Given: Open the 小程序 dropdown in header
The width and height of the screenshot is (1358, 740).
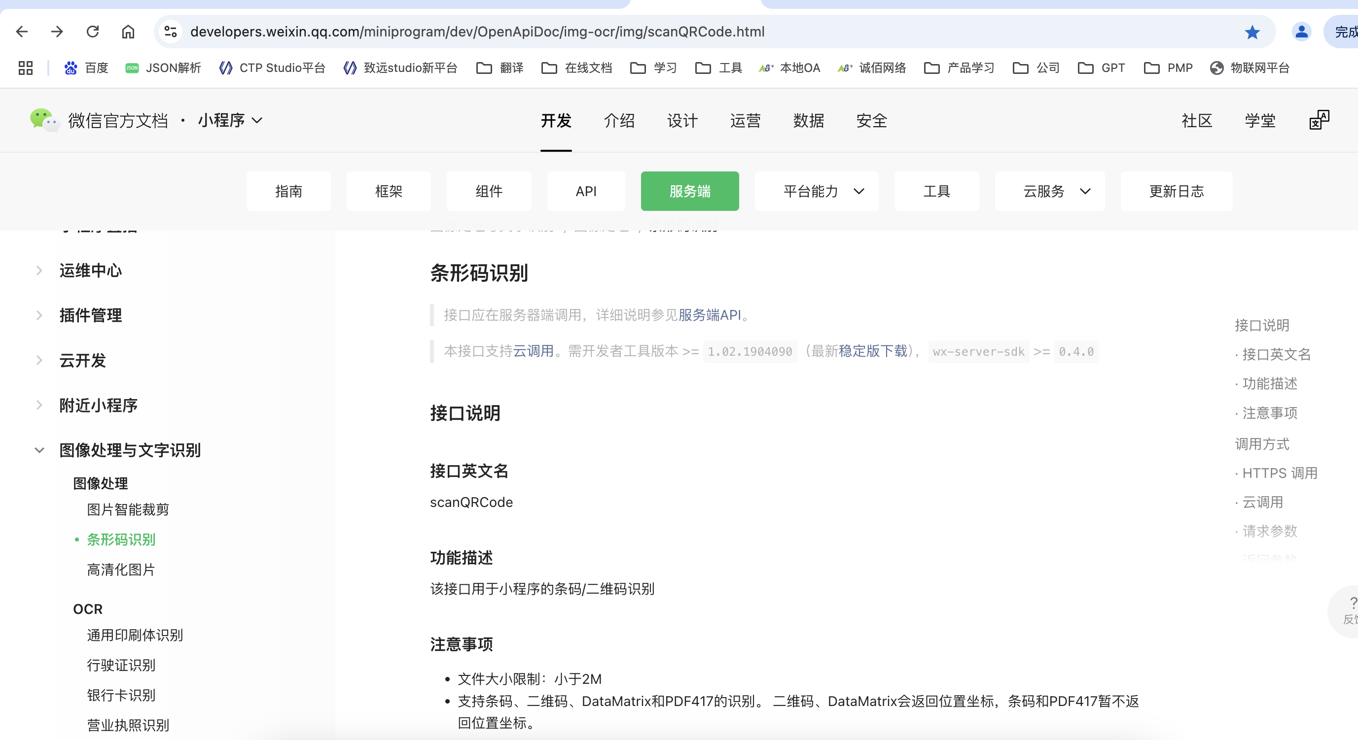Looking at the screenshot, I should point(230,120).
